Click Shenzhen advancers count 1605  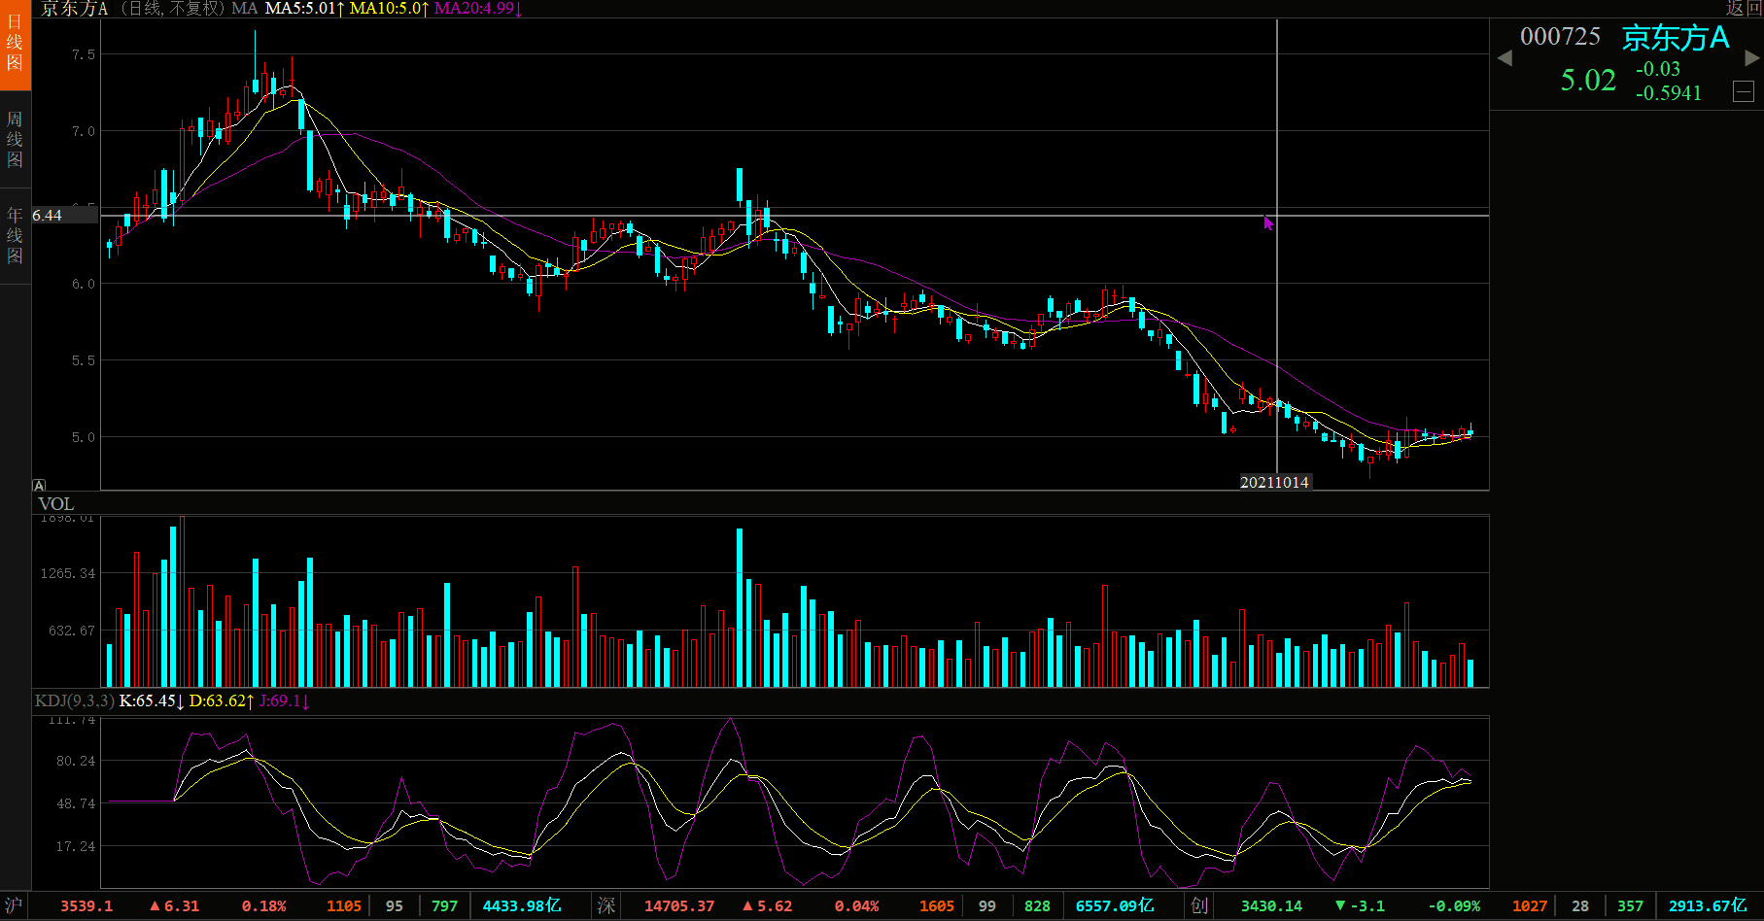pos(937,905)
